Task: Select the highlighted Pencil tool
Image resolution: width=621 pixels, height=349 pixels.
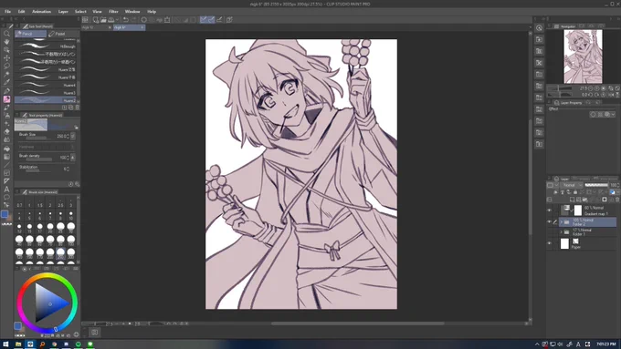Action: tap(6, 99)
